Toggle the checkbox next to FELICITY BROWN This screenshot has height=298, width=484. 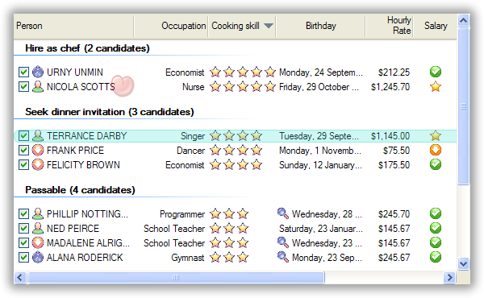[x=23, y=164]
